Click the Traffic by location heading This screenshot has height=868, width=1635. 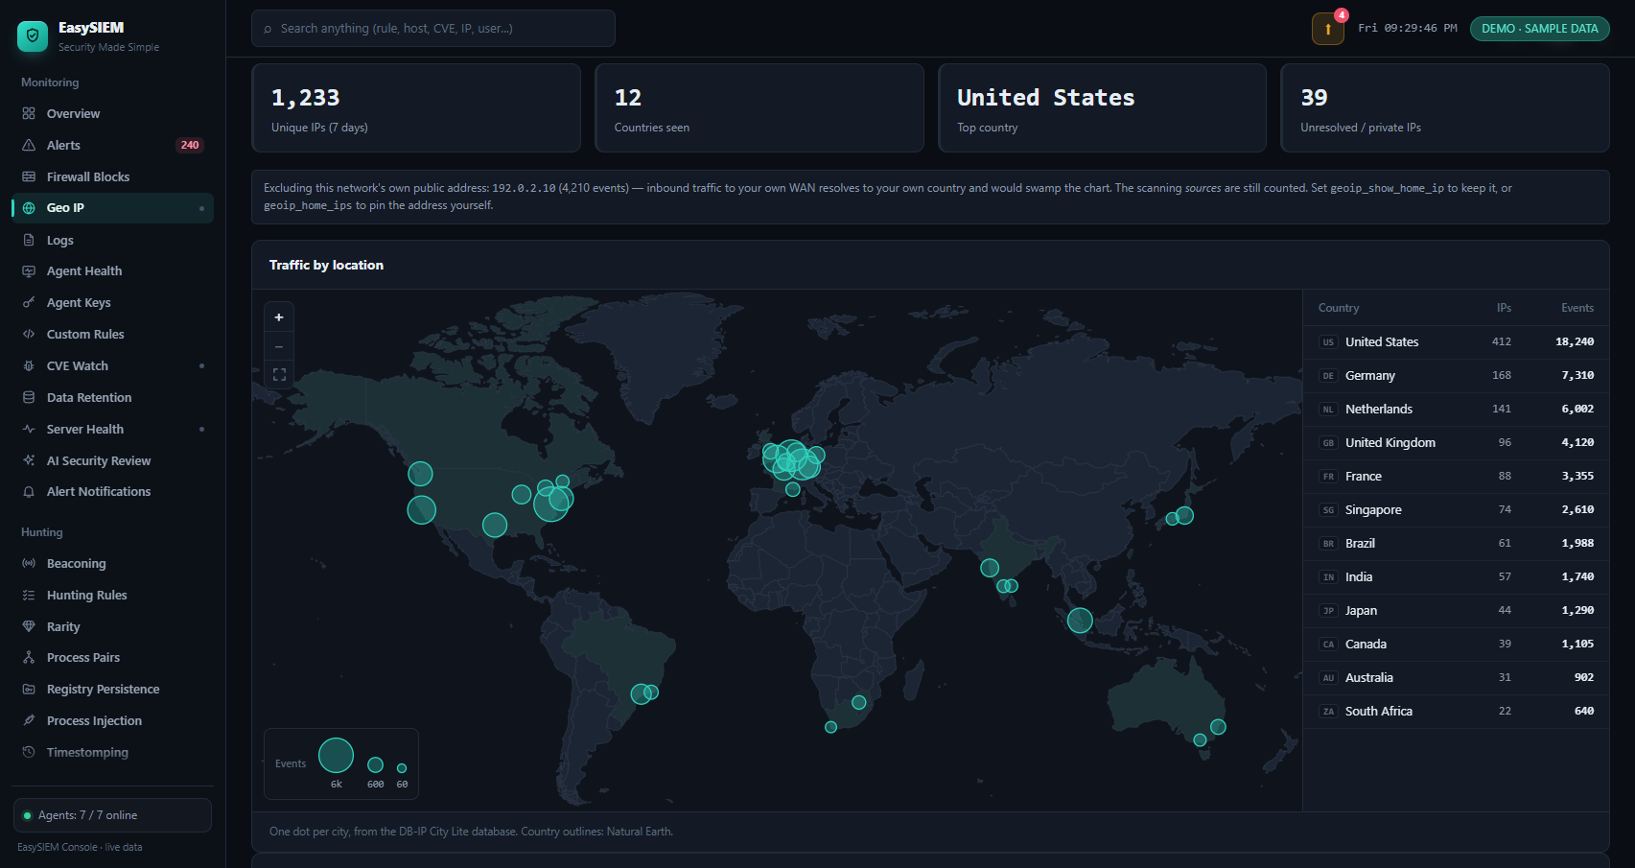point(326,266)
